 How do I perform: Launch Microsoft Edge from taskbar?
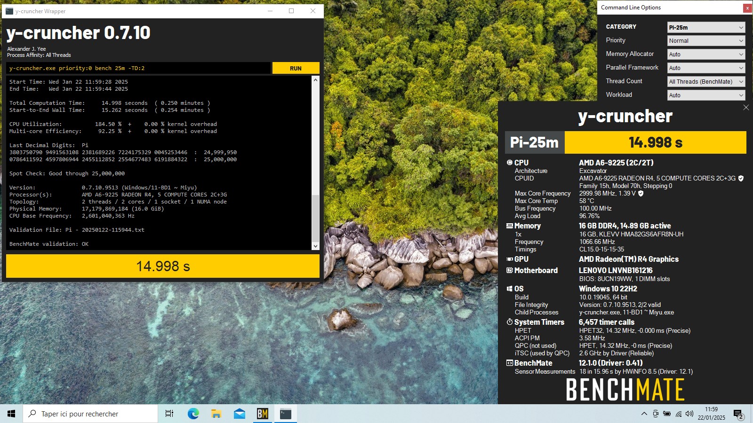coord(193,414)
